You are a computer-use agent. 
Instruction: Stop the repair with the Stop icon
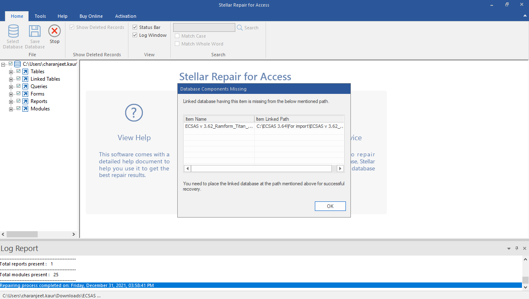(x=55, y=31)
